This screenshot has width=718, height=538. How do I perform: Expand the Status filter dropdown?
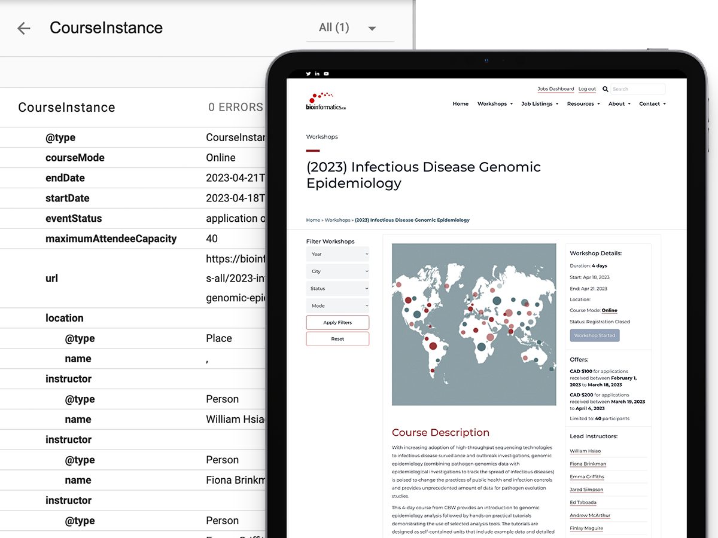[337, 289]
